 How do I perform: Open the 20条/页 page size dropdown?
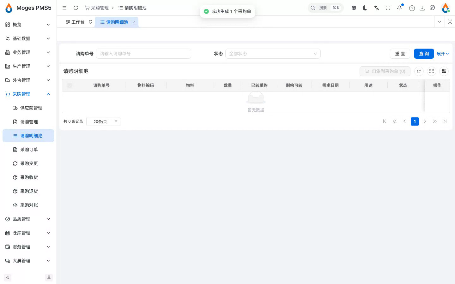(103, 121)
